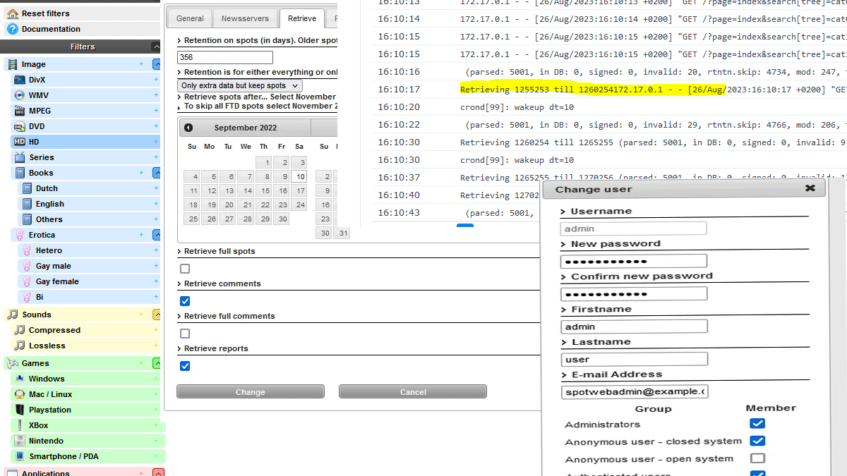The image size is (847, 476).
Task: Click the Reset filters home icon
Action: [x=12, y=13]
